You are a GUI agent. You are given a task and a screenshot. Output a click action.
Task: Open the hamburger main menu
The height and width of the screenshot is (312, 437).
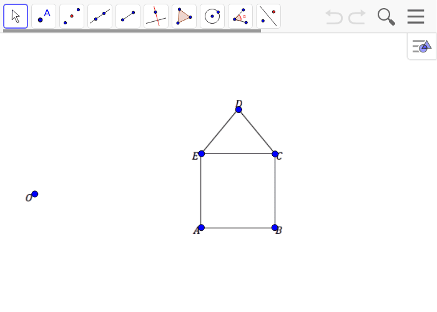pos(416,16)
